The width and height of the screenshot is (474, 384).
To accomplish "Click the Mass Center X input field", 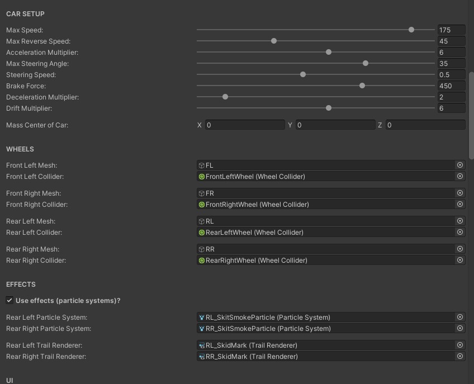I will [x=244, y=125].
